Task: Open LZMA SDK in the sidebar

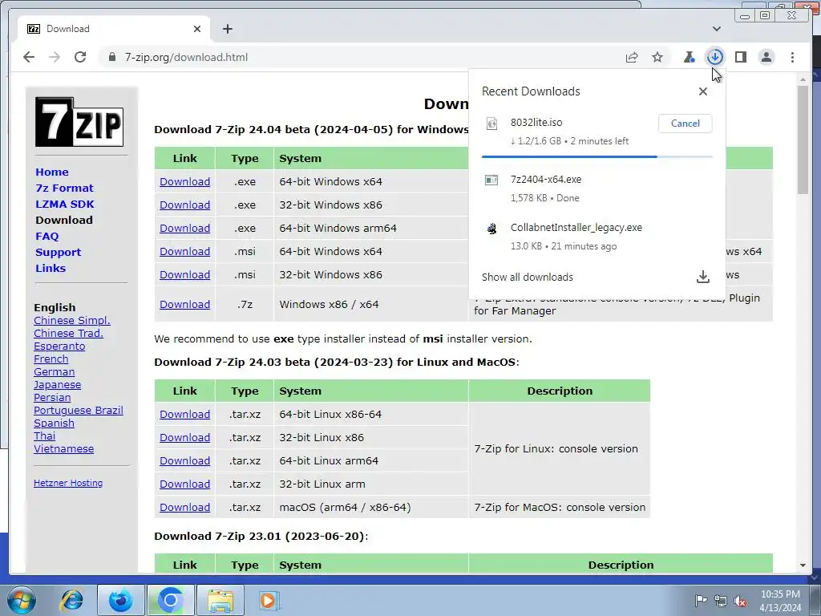Action: [x=65, y=205]
